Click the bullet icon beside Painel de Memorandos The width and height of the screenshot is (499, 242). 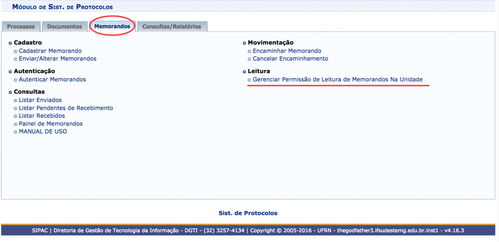[x=15, y=124]
